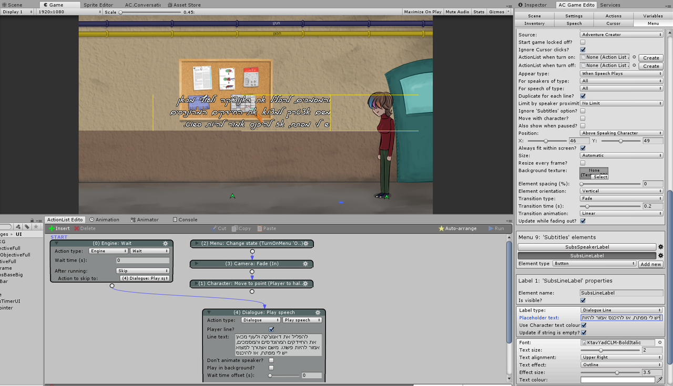673x386 pixels.
Task: Open the After running dropdown (Skip)
Action: click(142, 271)
